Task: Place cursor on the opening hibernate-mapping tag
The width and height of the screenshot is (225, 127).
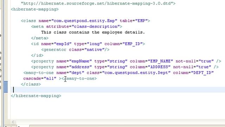Action: [x=35, y=10]
